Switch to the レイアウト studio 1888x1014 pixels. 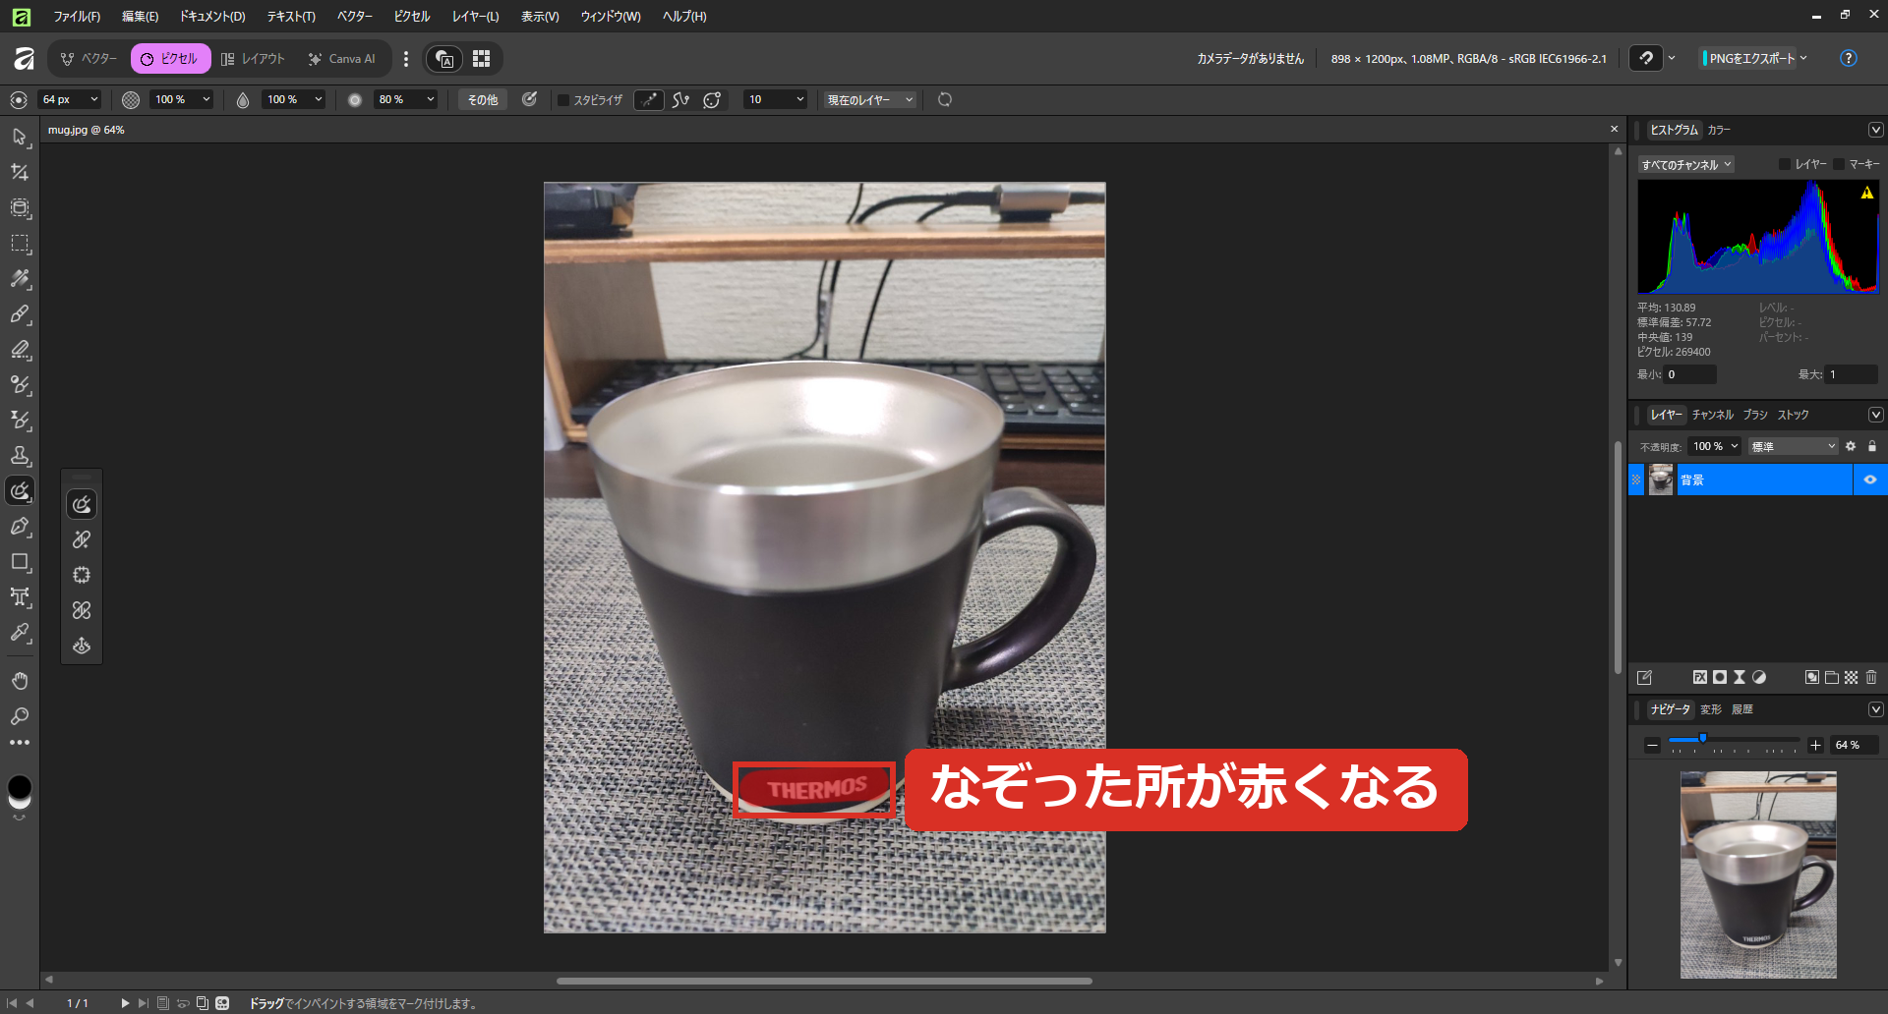point(254,59)
